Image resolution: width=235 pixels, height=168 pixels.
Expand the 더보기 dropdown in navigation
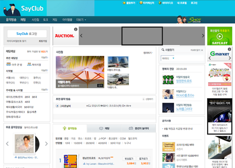[81, 20]
